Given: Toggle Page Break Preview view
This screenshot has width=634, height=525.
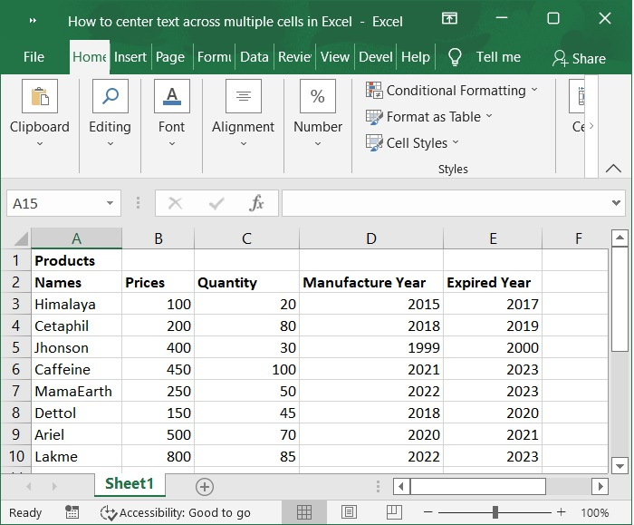Looking at the screenshot, I should point(393,512).
